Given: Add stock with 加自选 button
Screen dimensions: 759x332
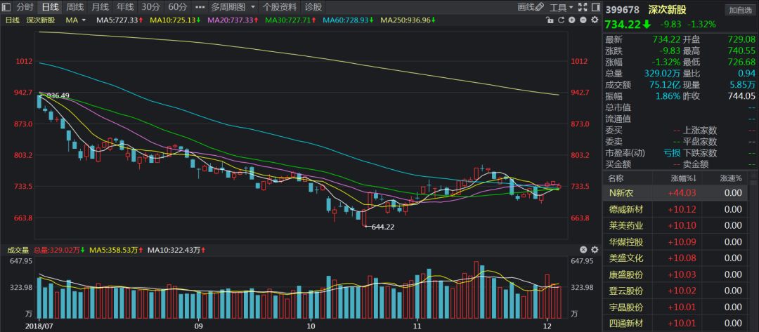Looking at the screenshot, I should [x=740, y=10].
